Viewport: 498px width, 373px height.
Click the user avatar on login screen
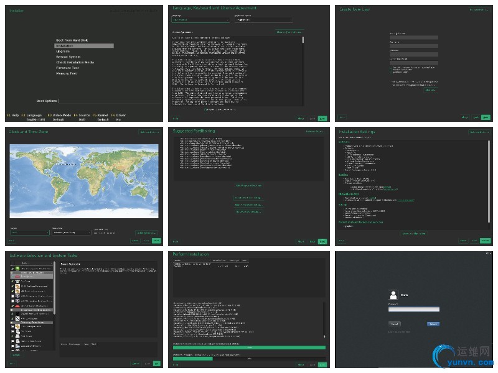point(393,295)
